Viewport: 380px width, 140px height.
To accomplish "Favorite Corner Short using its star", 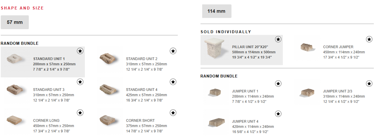I will 173,113.
